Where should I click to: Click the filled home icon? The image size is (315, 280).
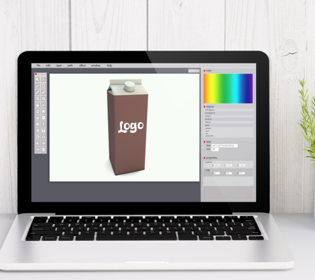[x=43, y=111]
